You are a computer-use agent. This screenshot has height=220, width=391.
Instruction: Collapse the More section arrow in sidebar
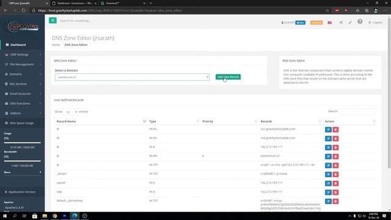point(40,172)
